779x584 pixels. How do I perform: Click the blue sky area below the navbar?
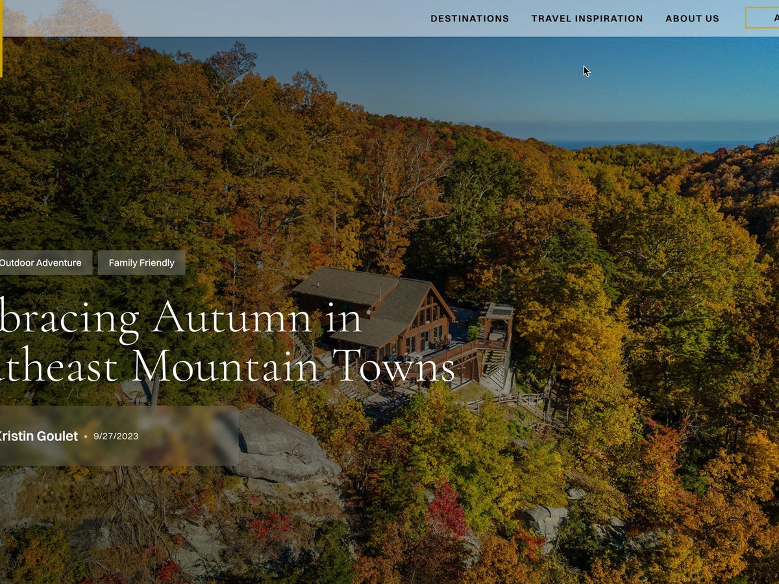point(454,78)
